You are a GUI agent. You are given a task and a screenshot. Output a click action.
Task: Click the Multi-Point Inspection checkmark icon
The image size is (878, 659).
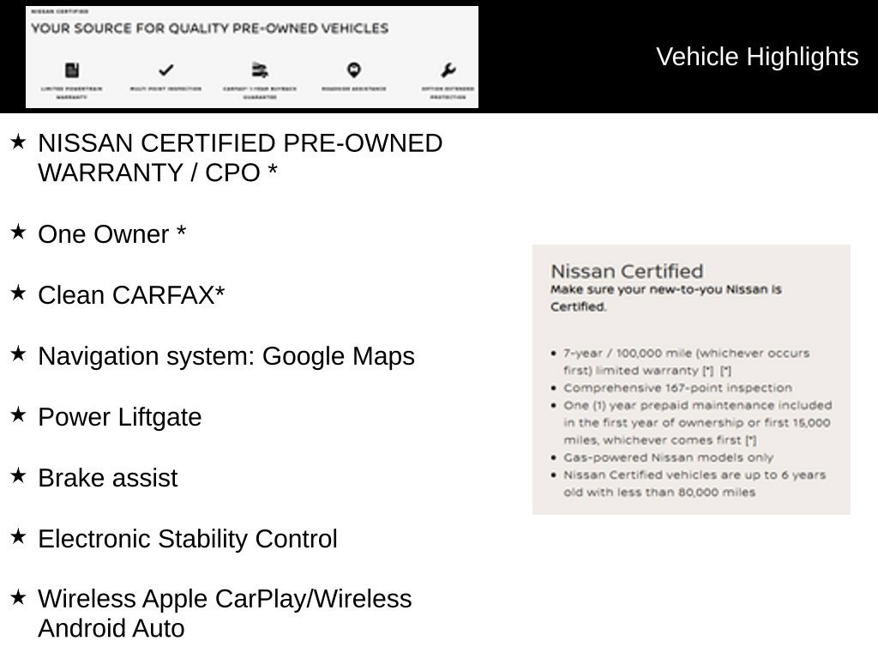(x=165, y=70)
